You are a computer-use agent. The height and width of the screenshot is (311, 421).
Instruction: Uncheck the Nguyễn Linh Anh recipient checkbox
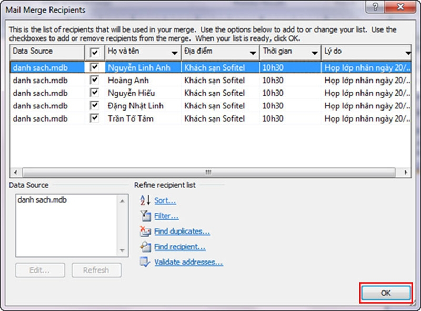pyautogui.click(x=95, y=67)
